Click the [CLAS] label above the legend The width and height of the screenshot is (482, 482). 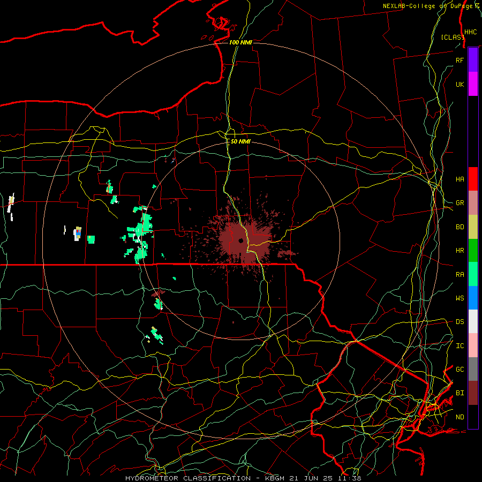coord(453,37)
